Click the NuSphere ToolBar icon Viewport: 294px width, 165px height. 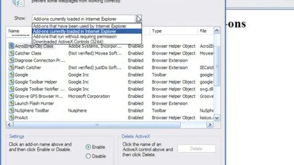[x=11, y=110]
